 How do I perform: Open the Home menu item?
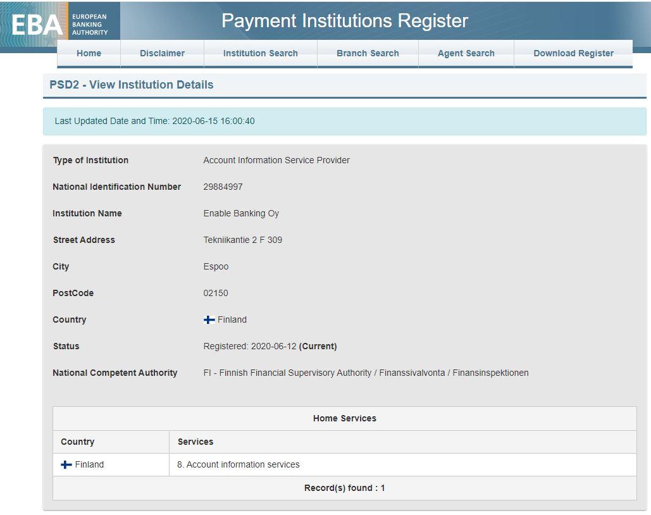[x=89, y=53]
